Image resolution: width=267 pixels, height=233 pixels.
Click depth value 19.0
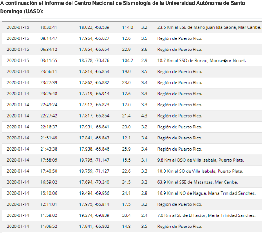[x=126, y=72]
